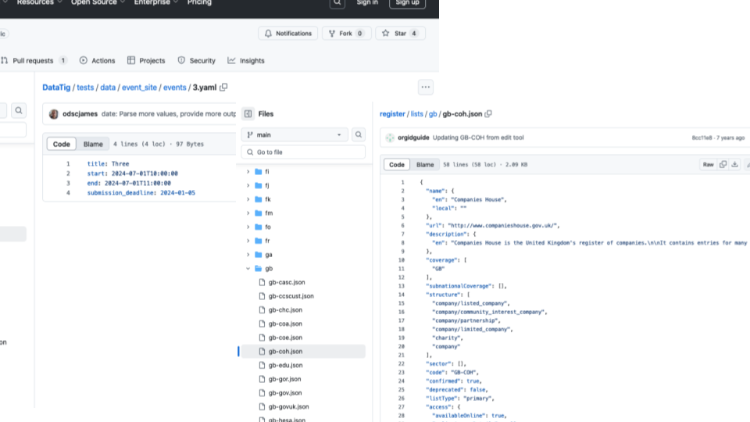Open Pricing menu item
This screenshot has height=422, width=750.
coord(199,3)
